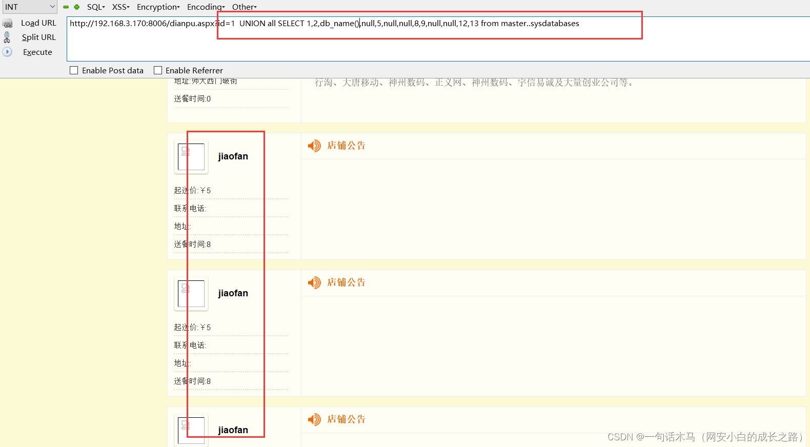Open the Encoding menu
This screenshot has height=447, width=810.
206,7
